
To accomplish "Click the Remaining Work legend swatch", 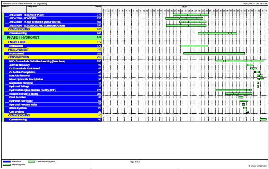I will click(7, 164).
